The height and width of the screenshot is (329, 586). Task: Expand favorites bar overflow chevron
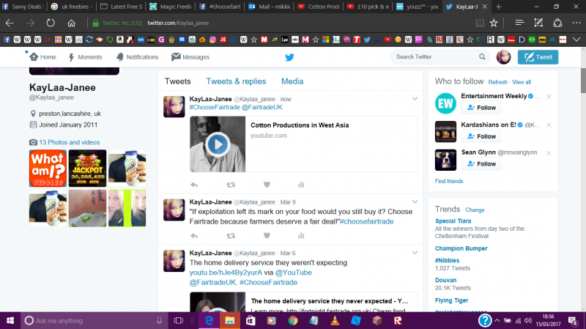[x=576, y=40]
